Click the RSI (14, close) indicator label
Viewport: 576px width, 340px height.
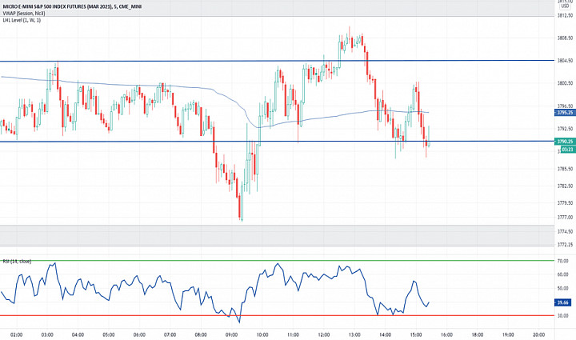[17, 262]
